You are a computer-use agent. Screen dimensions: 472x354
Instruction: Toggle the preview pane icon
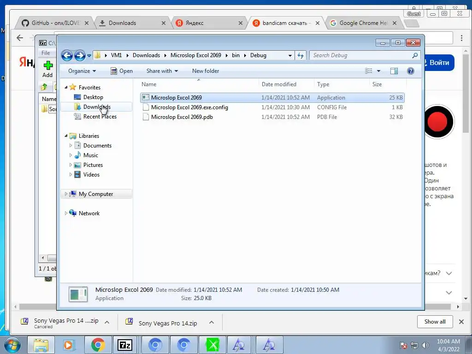[394, 71]
